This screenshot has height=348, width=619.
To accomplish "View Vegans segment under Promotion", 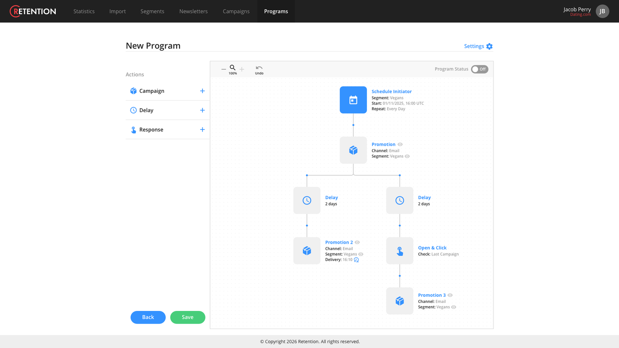I will click(407, 156).
